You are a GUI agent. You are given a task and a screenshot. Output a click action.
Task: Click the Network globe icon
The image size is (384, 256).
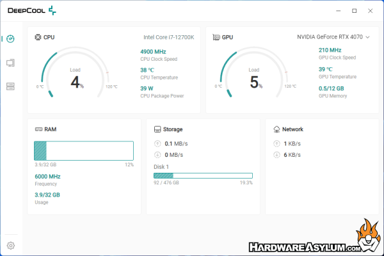(x=276, y=129)
